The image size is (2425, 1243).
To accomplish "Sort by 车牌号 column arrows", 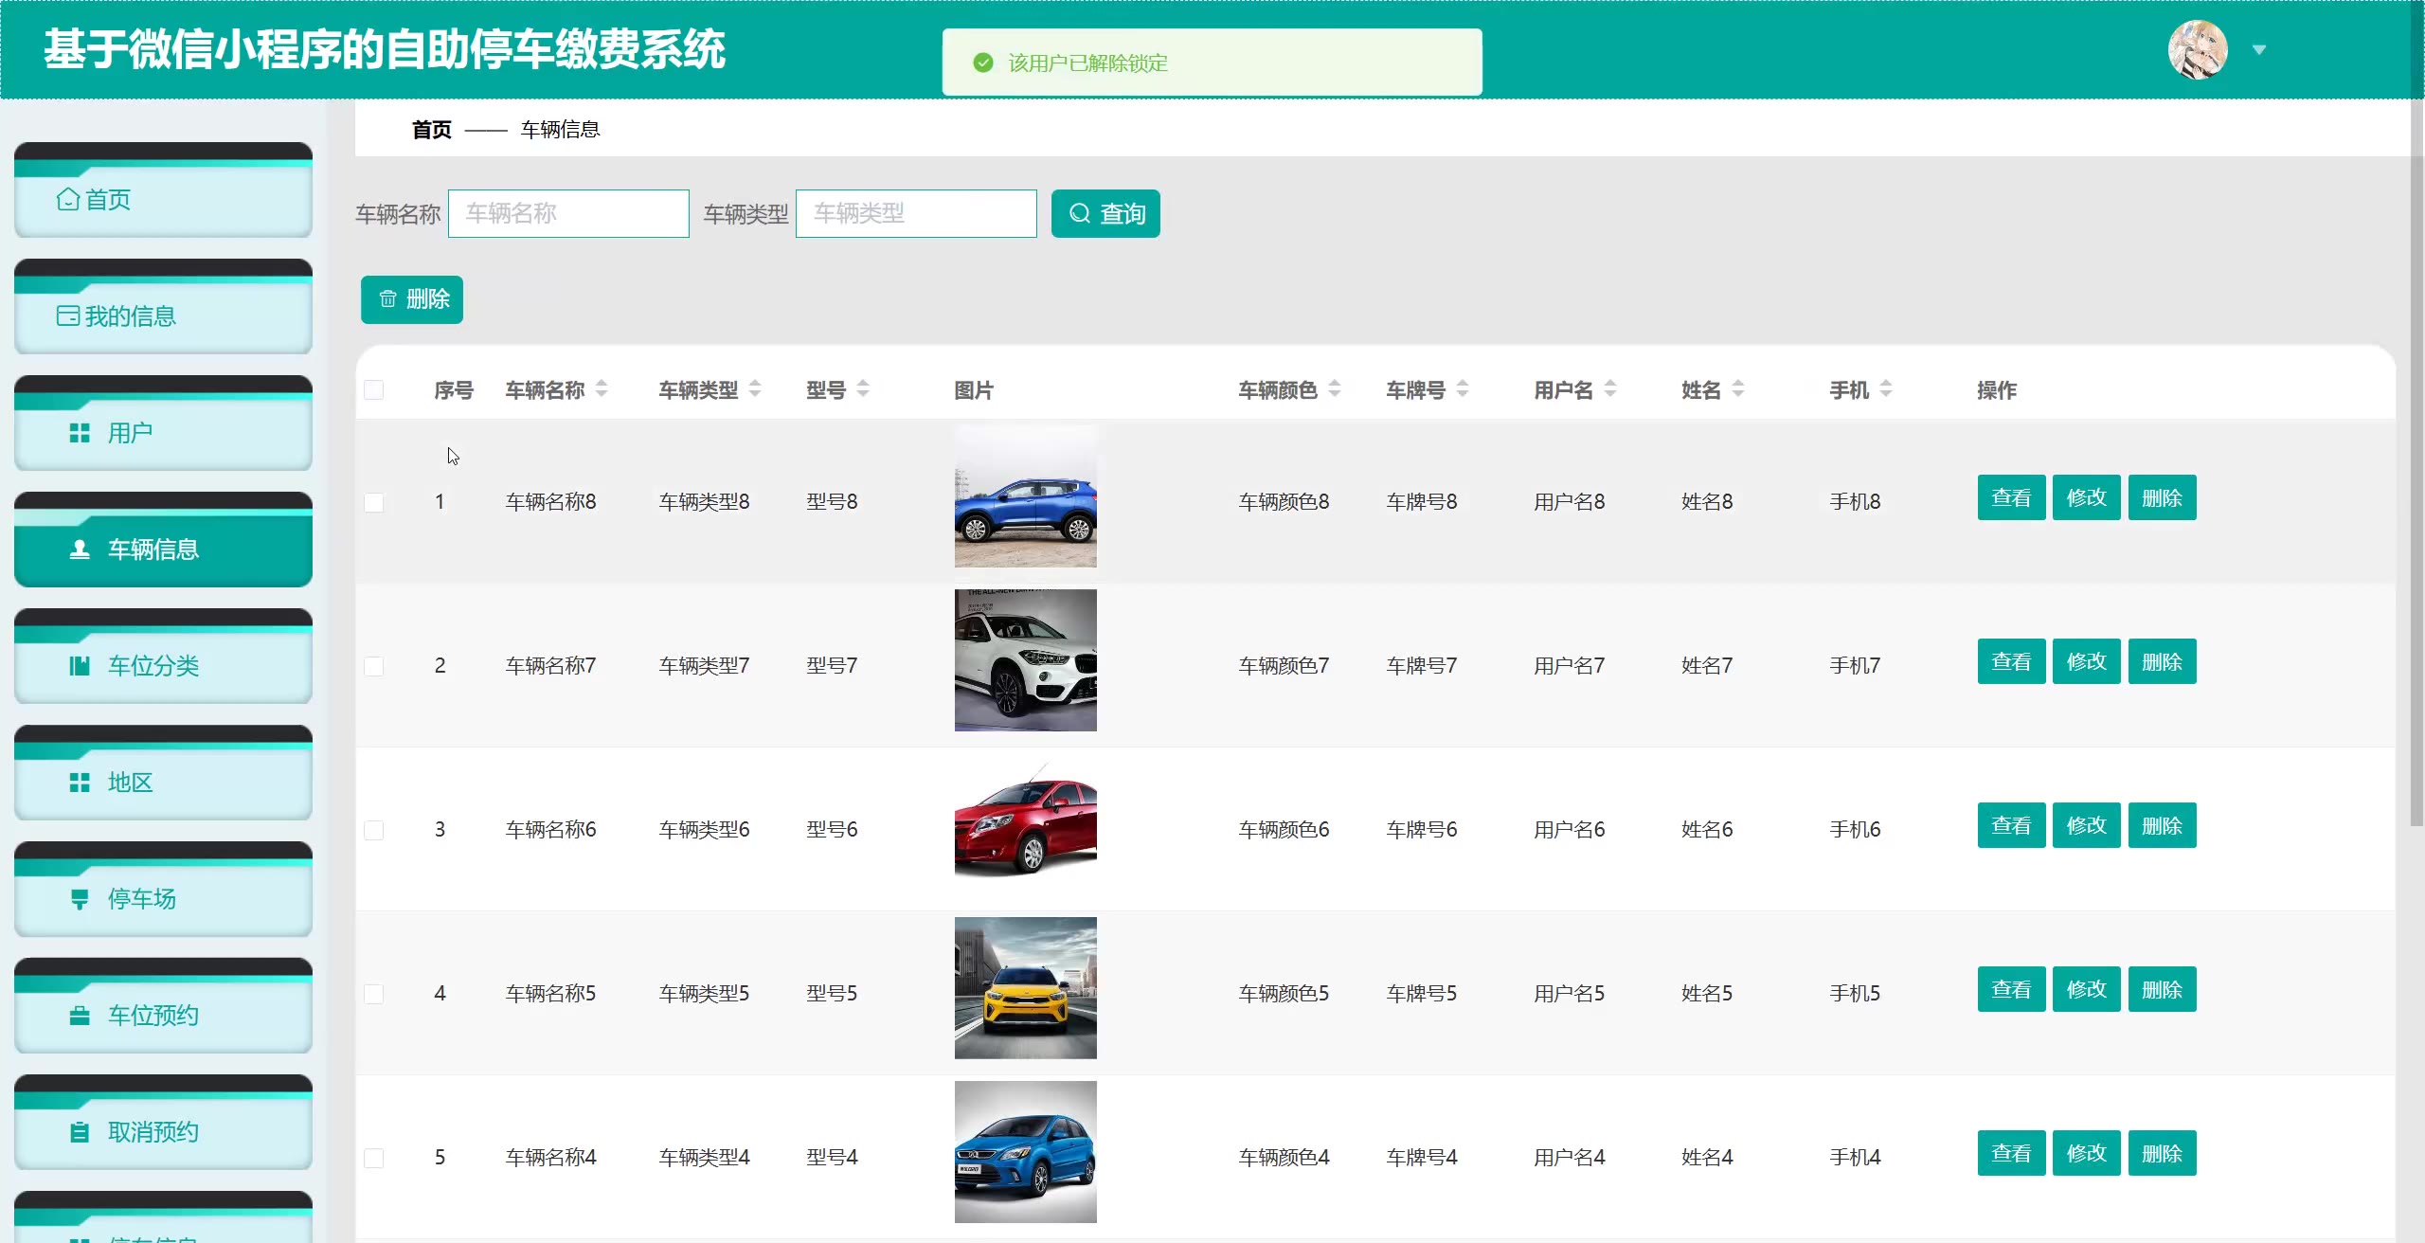I will point(1463,389).
